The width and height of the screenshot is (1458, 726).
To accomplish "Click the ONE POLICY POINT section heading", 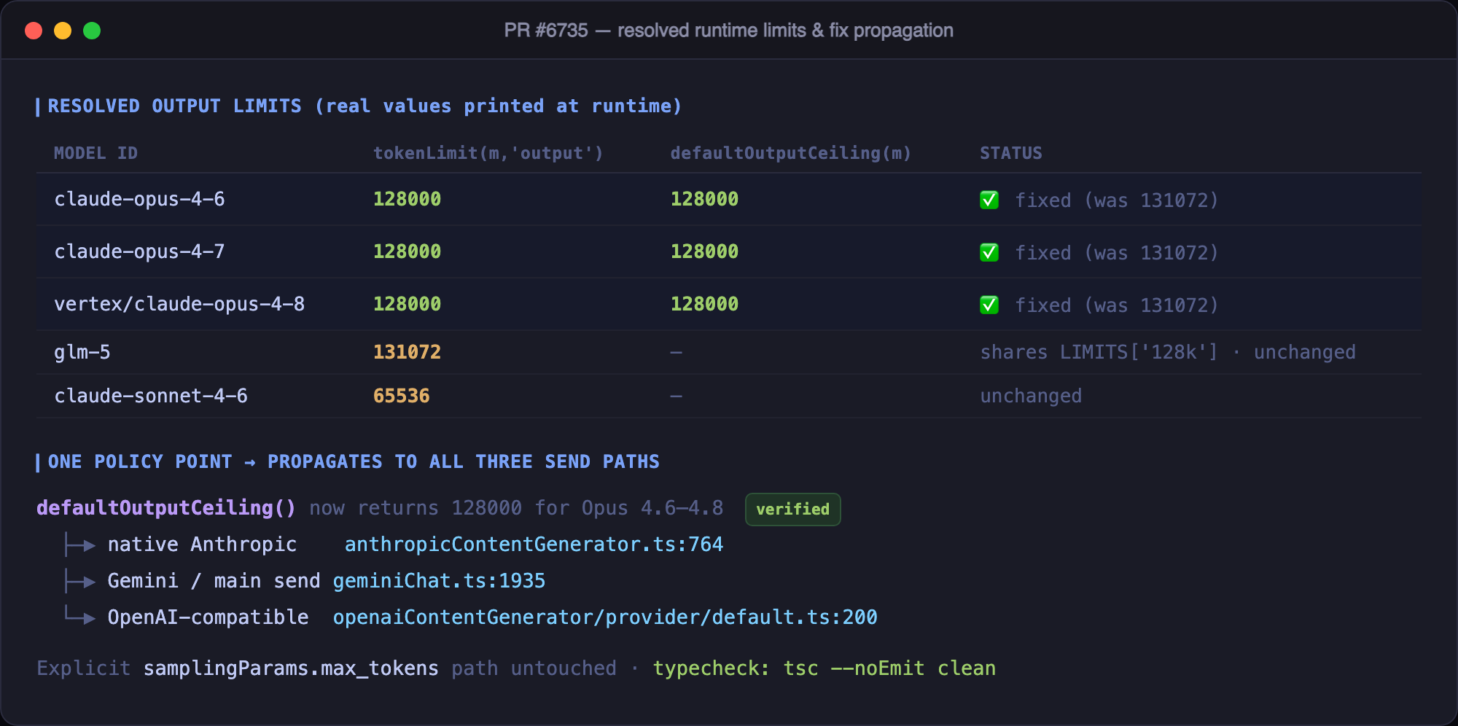I will [354, 462].
